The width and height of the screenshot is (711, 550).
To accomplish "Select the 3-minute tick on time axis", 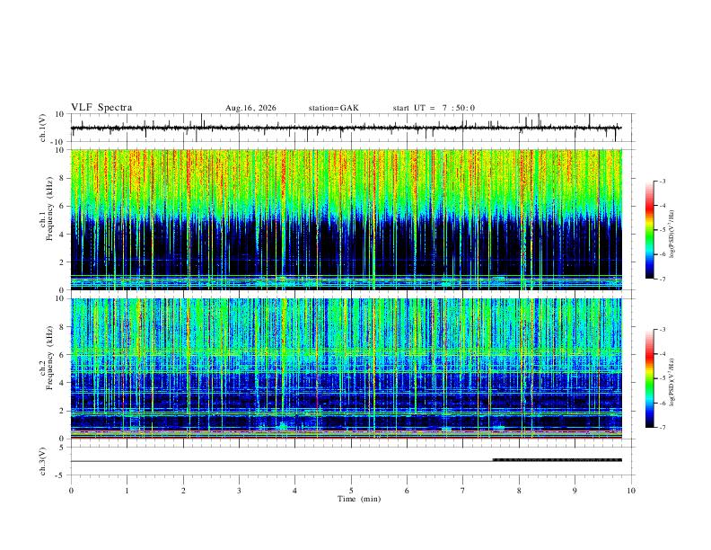I will (x=239, y=491).
